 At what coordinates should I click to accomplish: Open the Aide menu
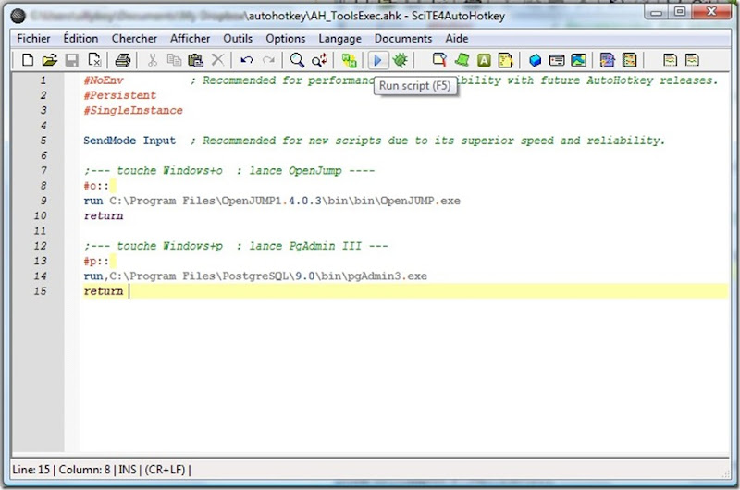pos(457,38)
